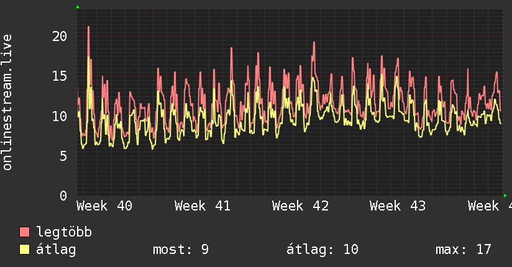Click the onlinestream.live vertical axis title
This screenshot has width=512, height=267.
[7, 102]
